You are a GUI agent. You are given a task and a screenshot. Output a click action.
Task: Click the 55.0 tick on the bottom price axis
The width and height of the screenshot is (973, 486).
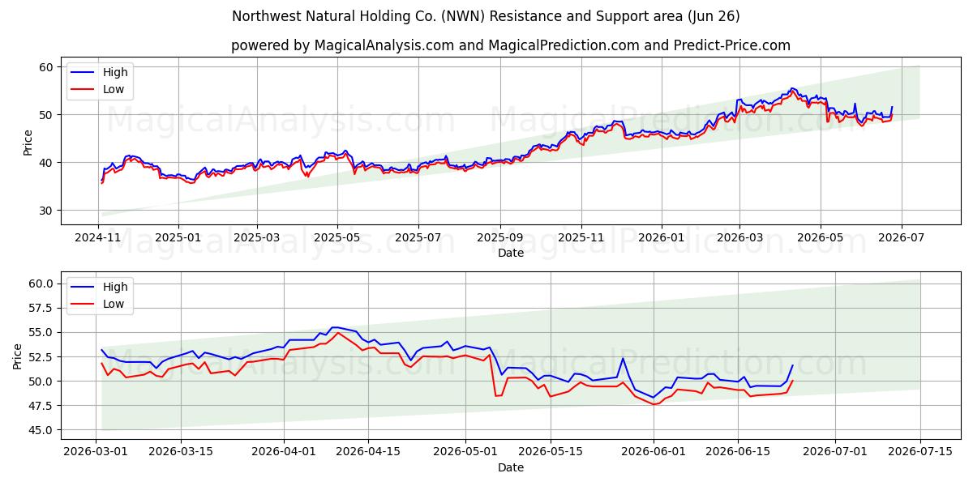click(42, 332)
